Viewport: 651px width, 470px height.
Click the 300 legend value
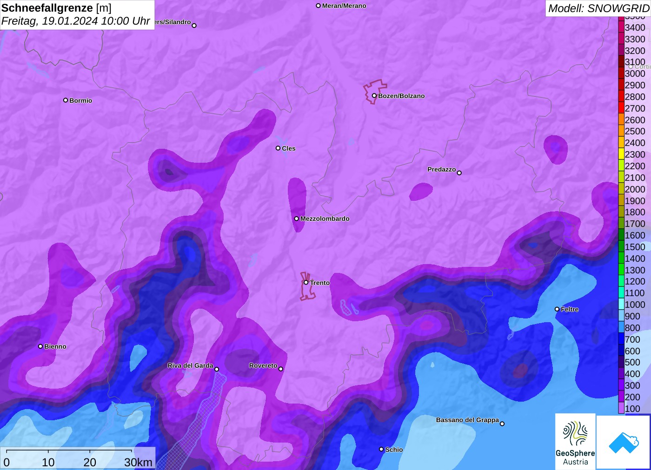coord(632,385)
